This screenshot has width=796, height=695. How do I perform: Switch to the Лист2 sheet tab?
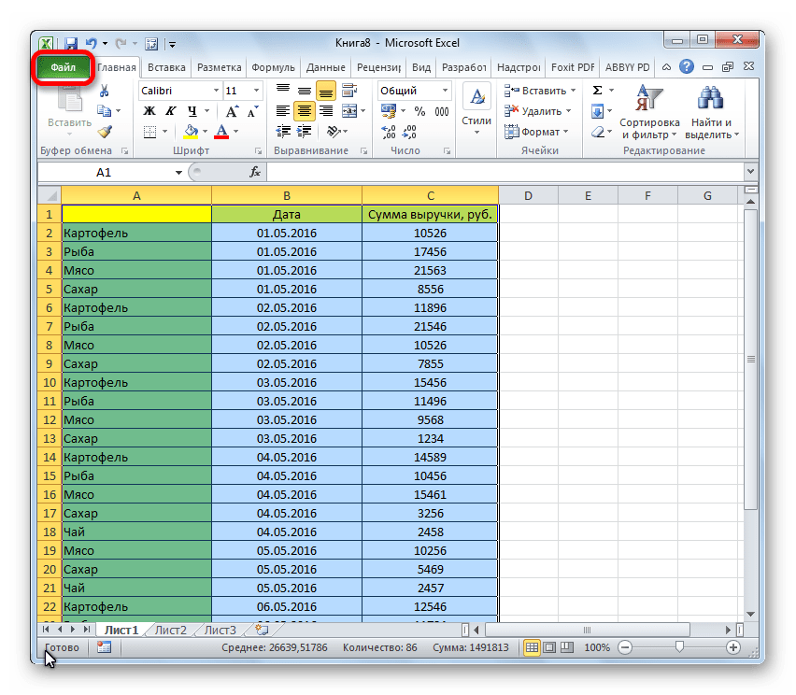pos(171,630)
